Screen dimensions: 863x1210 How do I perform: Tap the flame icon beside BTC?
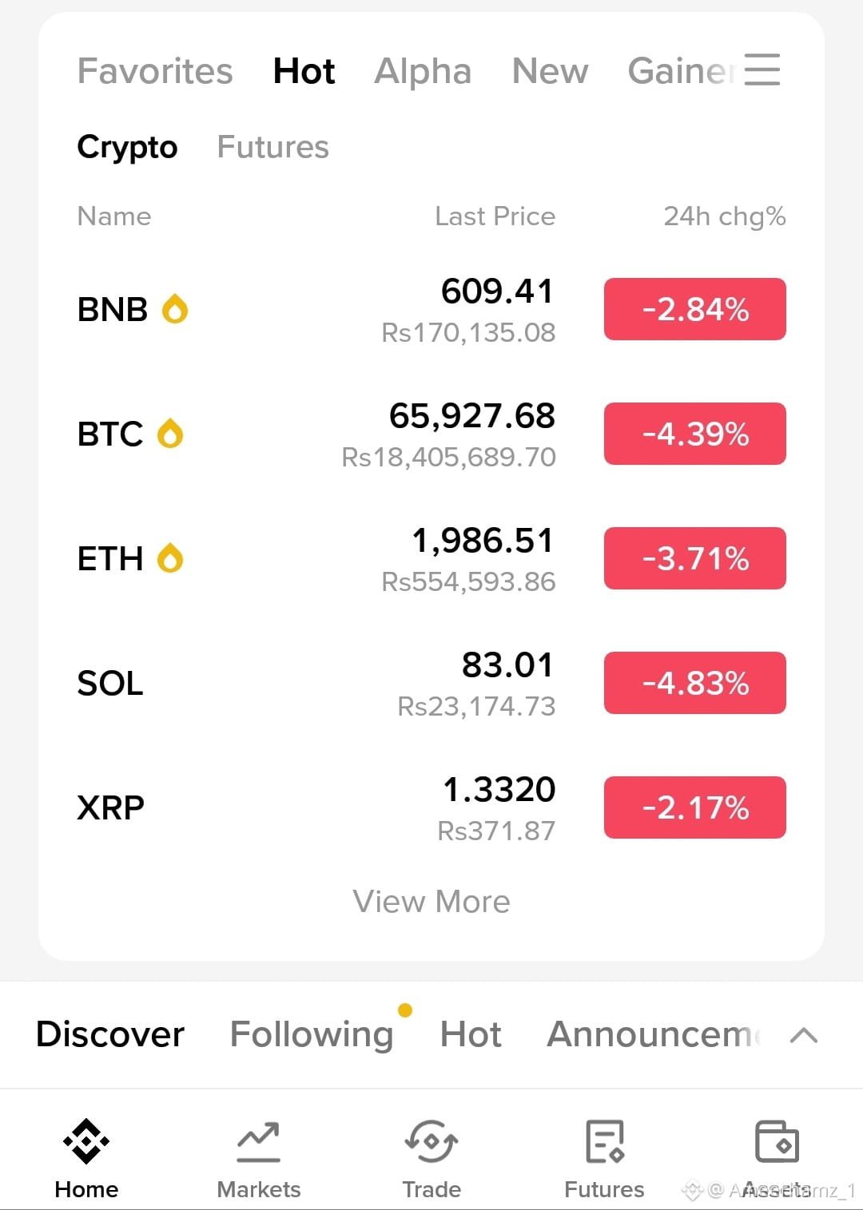[x=170, y=434]
